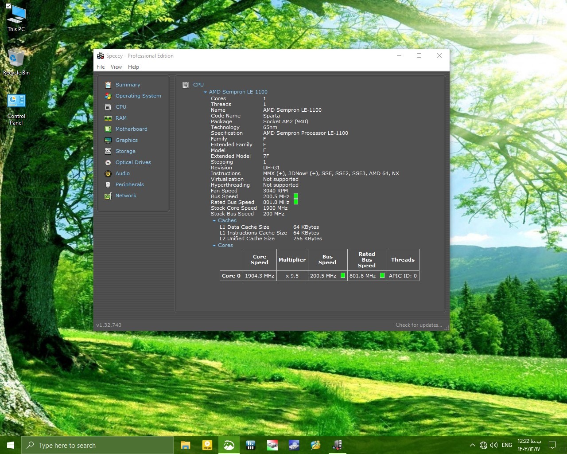Viewport: 567px width, 454px height.
Task: Open the Graphics section icon
Action: coord(108,140)
